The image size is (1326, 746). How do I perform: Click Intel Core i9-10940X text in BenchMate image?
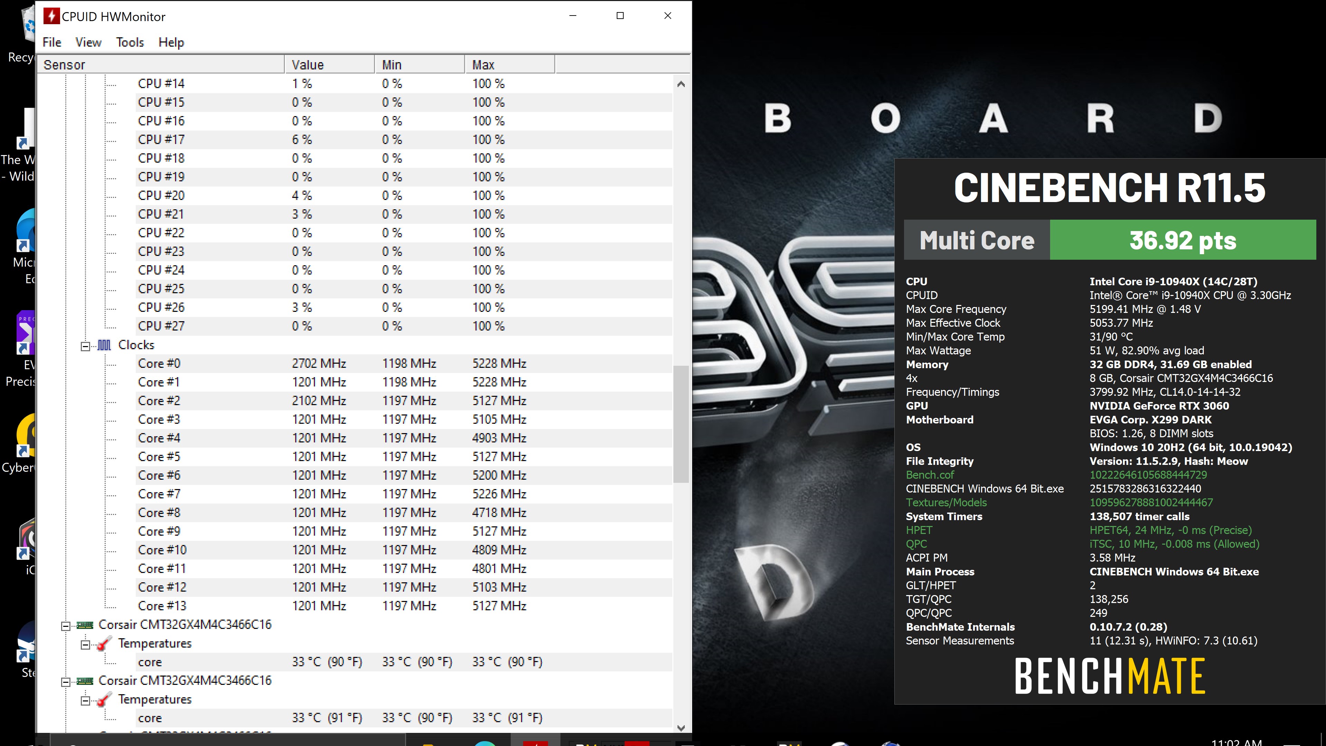click(1173, 281)
